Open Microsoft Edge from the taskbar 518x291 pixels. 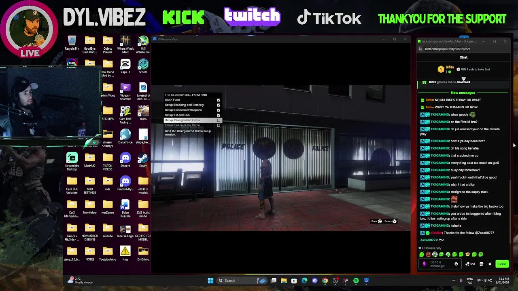(x=304, y=280)
